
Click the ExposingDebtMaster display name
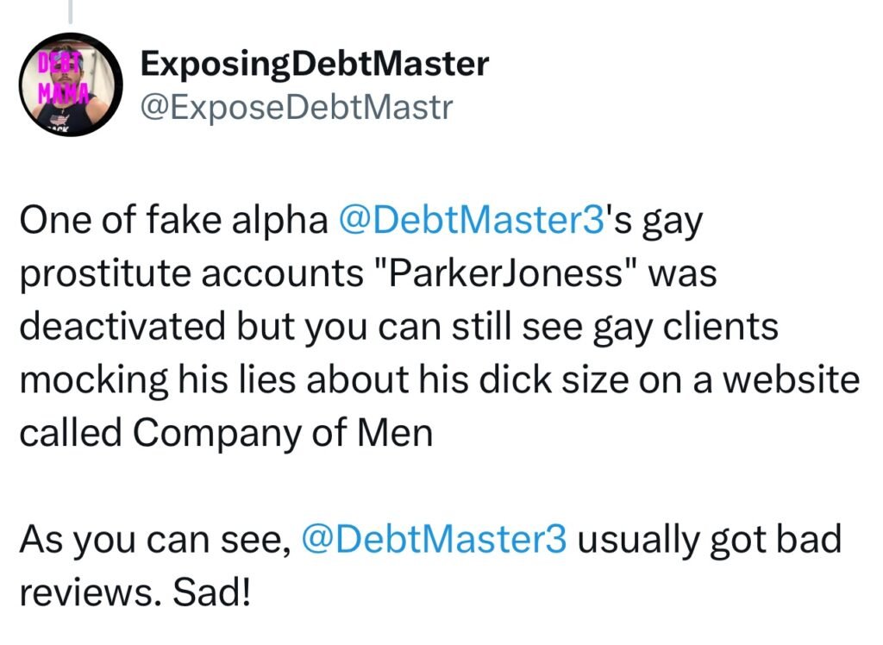click(314, 64)
